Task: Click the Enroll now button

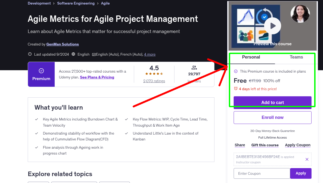Action: [272, 117]
